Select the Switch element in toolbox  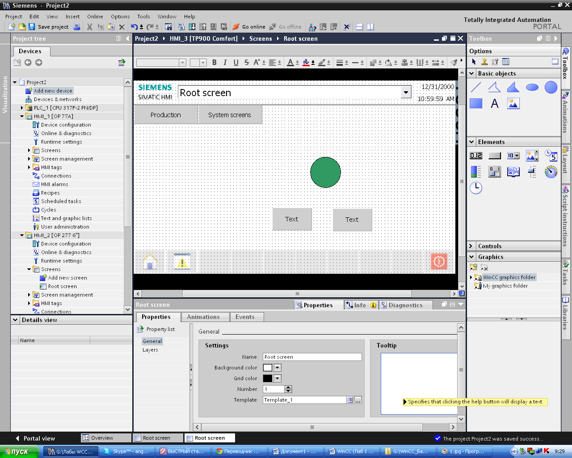coord(495,172)
